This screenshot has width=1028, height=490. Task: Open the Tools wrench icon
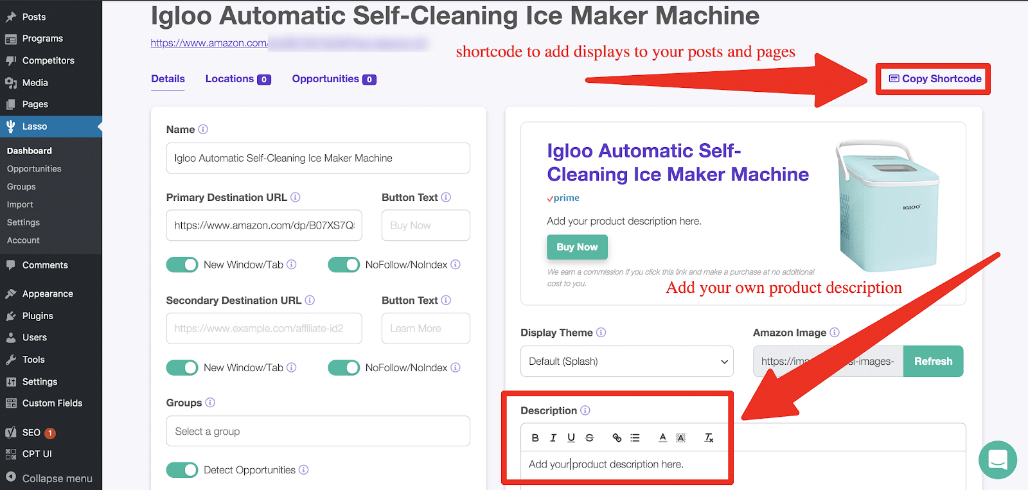11,360
